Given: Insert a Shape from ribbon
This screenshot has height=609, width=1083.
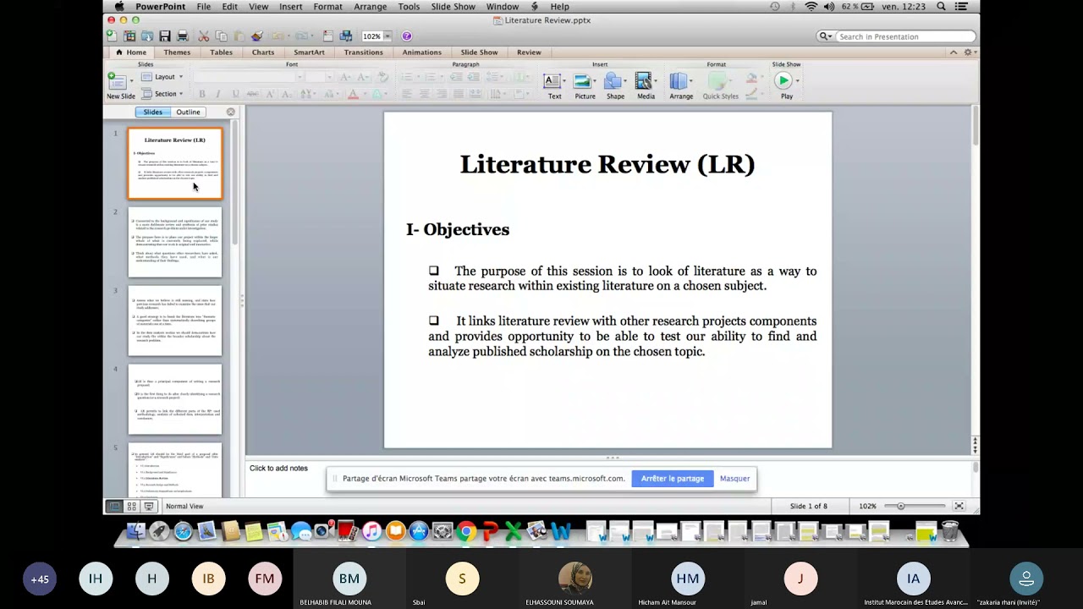Looking at the screenshot, I should point(613,82).
